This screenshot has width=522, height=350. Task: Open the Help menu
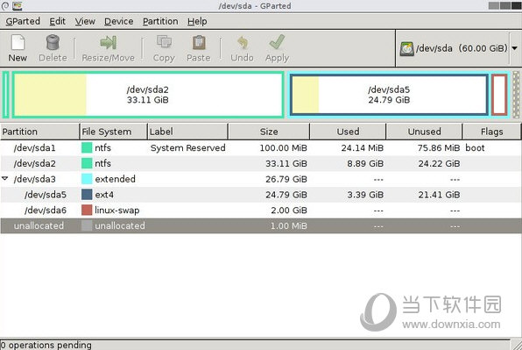click(x=197, y=21)
